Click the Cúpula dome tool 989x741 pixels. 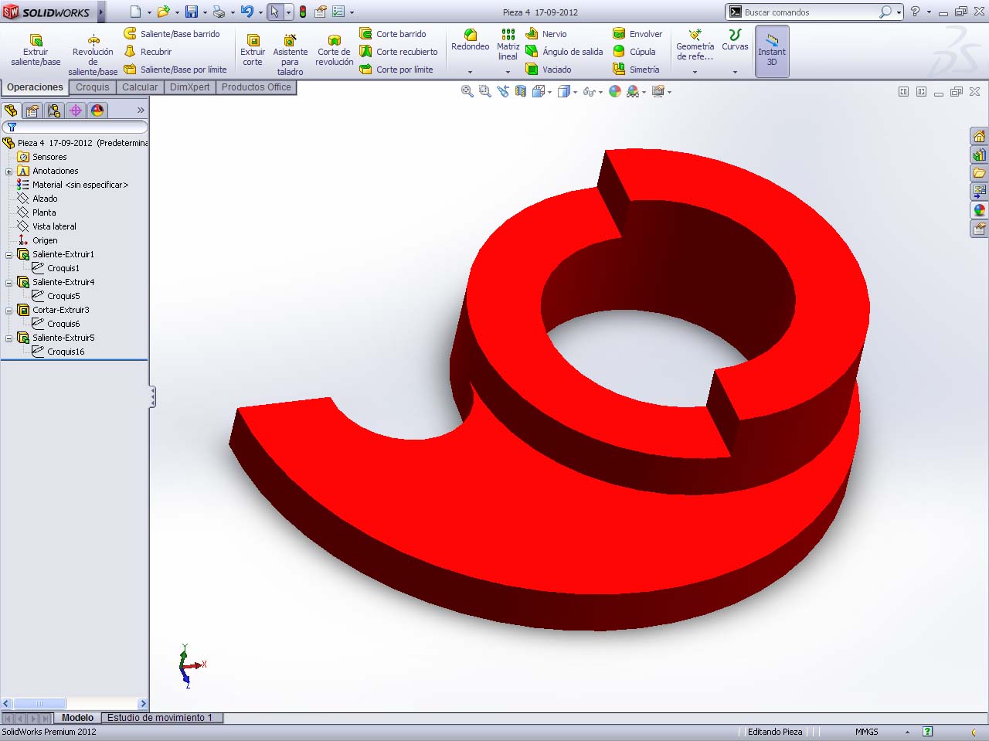pos(634,52)
